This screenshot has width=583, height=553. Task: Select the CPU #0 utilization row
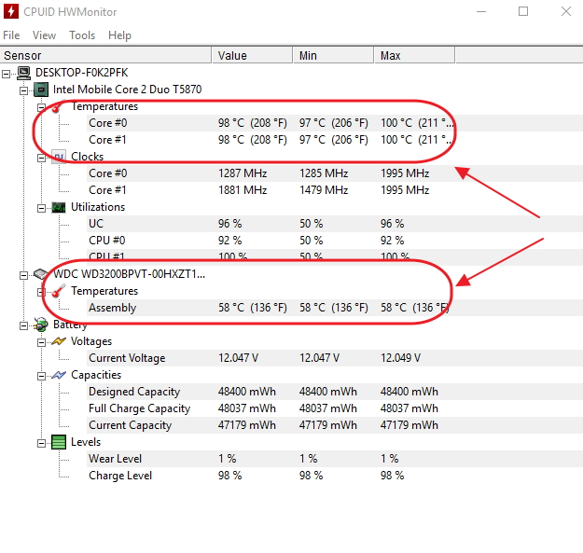[x=335, y=241]
